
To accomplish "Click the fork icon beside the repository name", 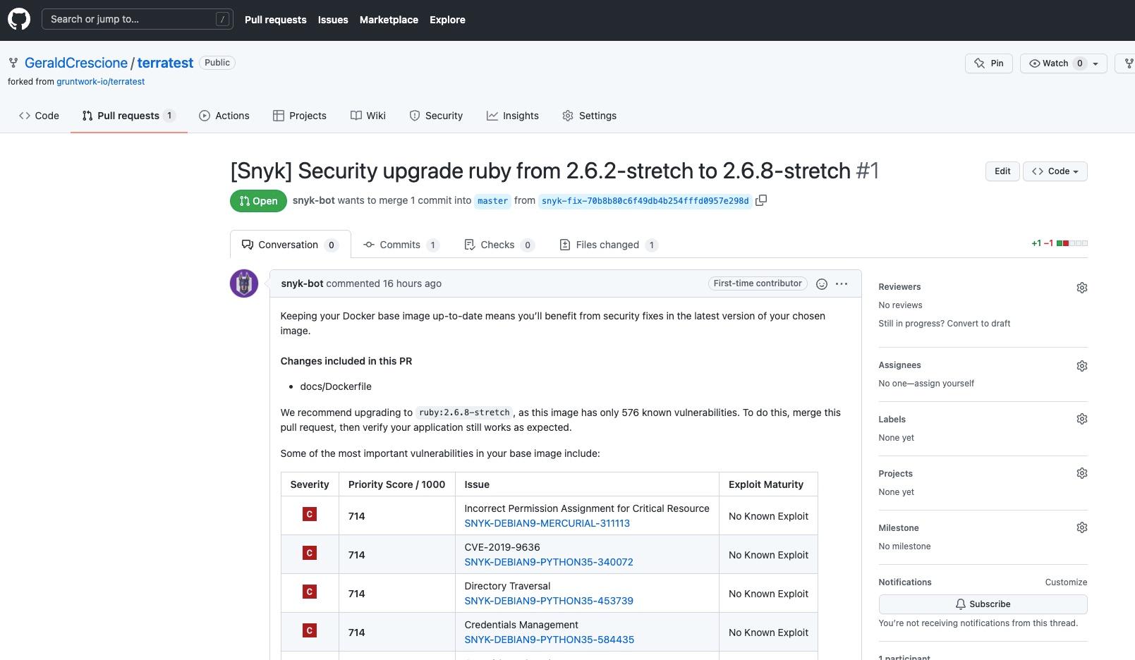I will [x=13, y=63].
